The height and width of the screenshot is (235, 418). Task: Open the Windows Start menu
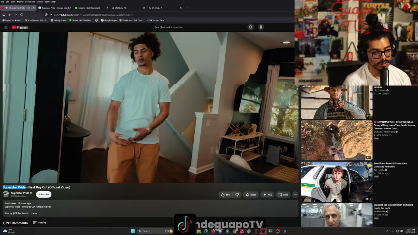(x=133, y=231)
